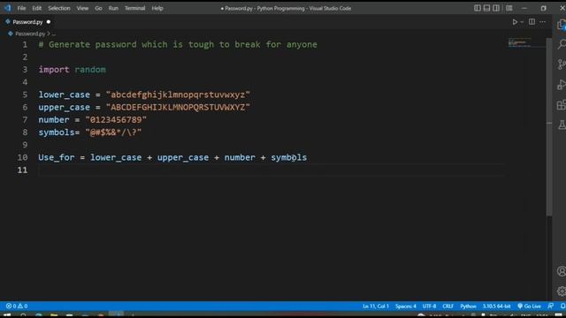Viewport: 566px width, 318px height.
Task: Toggle the secondary side bar layout
Action: (x=496, y=8)
